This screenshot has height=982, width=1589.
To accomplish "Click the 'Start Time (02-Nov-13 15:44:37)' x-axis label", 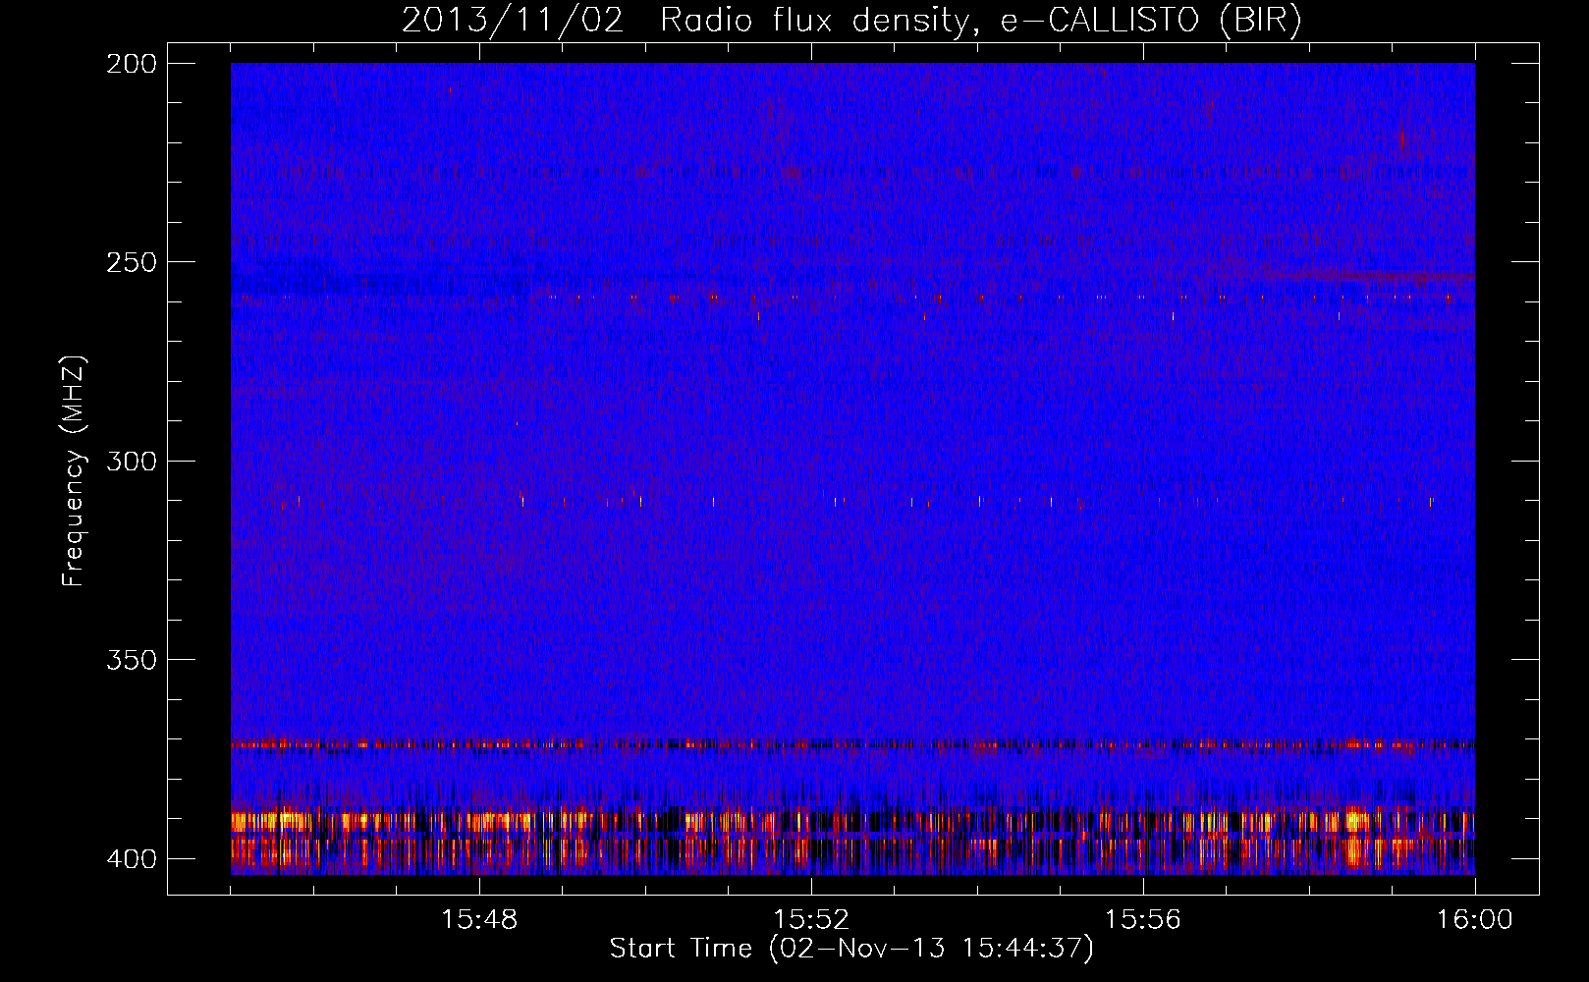I will point(851,949).
